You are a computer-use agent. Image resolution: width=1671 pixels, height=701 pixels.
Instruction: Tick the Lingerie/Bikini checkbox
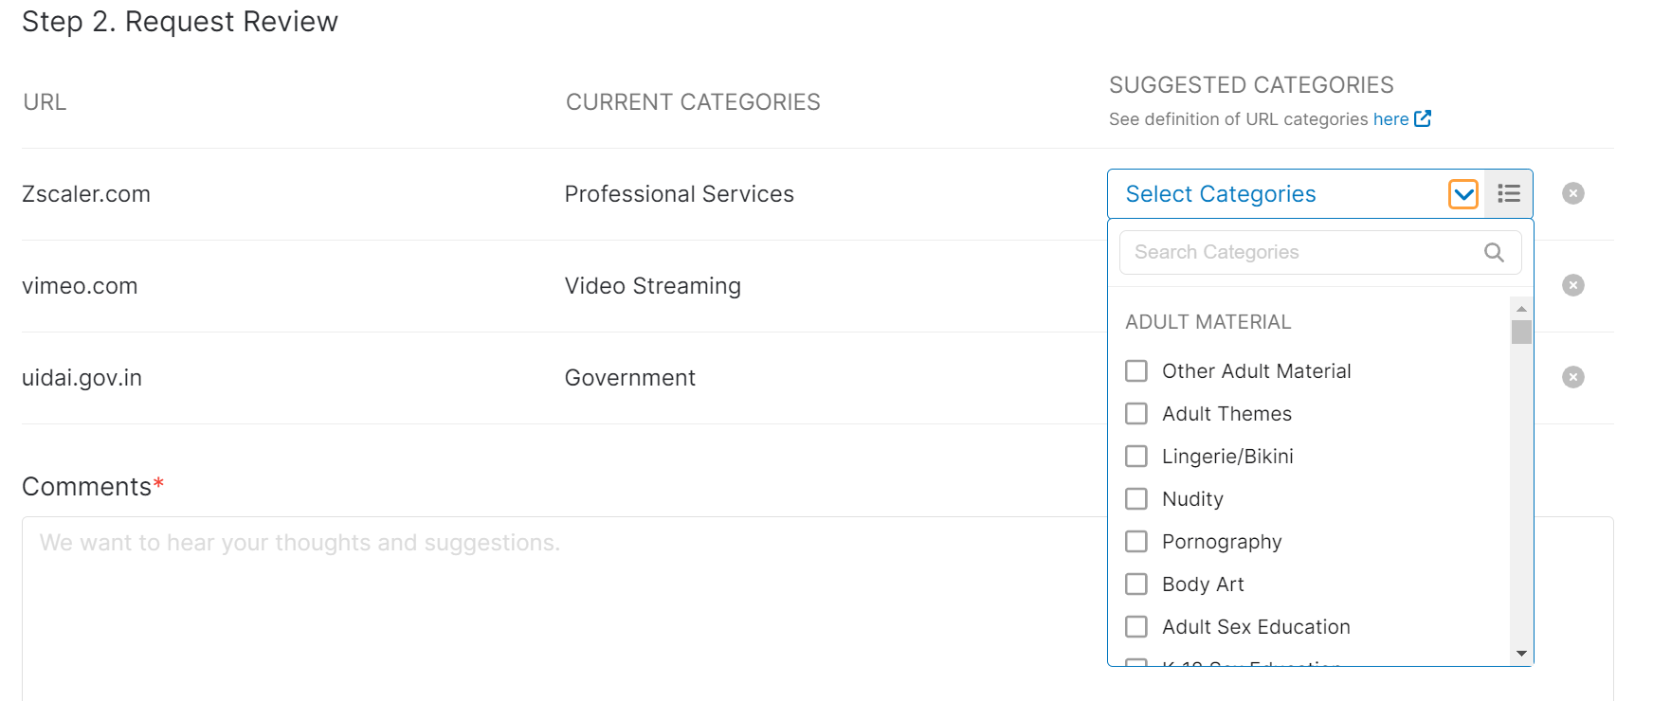click(1136, 457)
